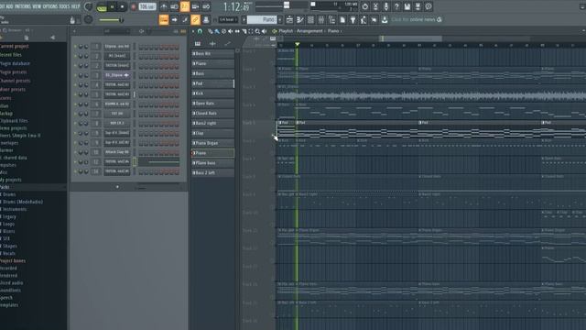Image resolution: width=586 pixels, height=330 pixels.
Task: Click the stop transport button
Action: (122, 6)
